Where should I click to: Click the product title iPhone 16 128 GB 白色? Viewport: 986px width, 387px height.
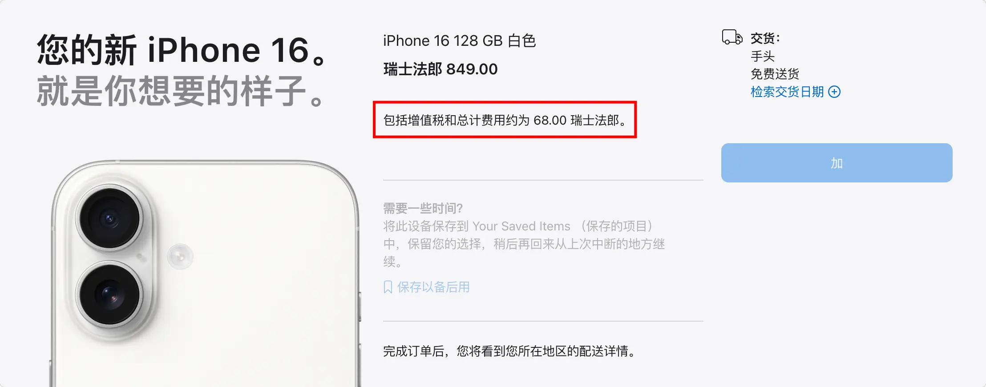coord(460,41)
